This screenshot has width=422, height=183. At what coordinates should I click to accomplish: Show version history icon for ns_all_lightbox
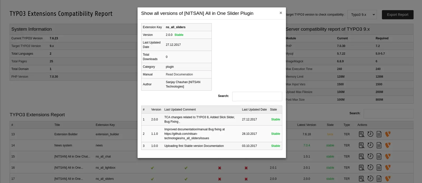370,167
